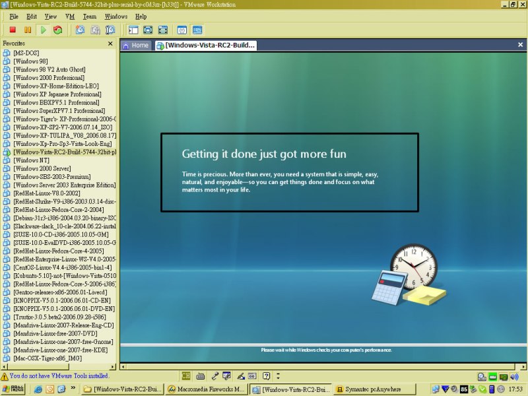This screenshot has height=396, width=528.
Task: Open the Snapshot Manager icon
Action: [110, 30]
